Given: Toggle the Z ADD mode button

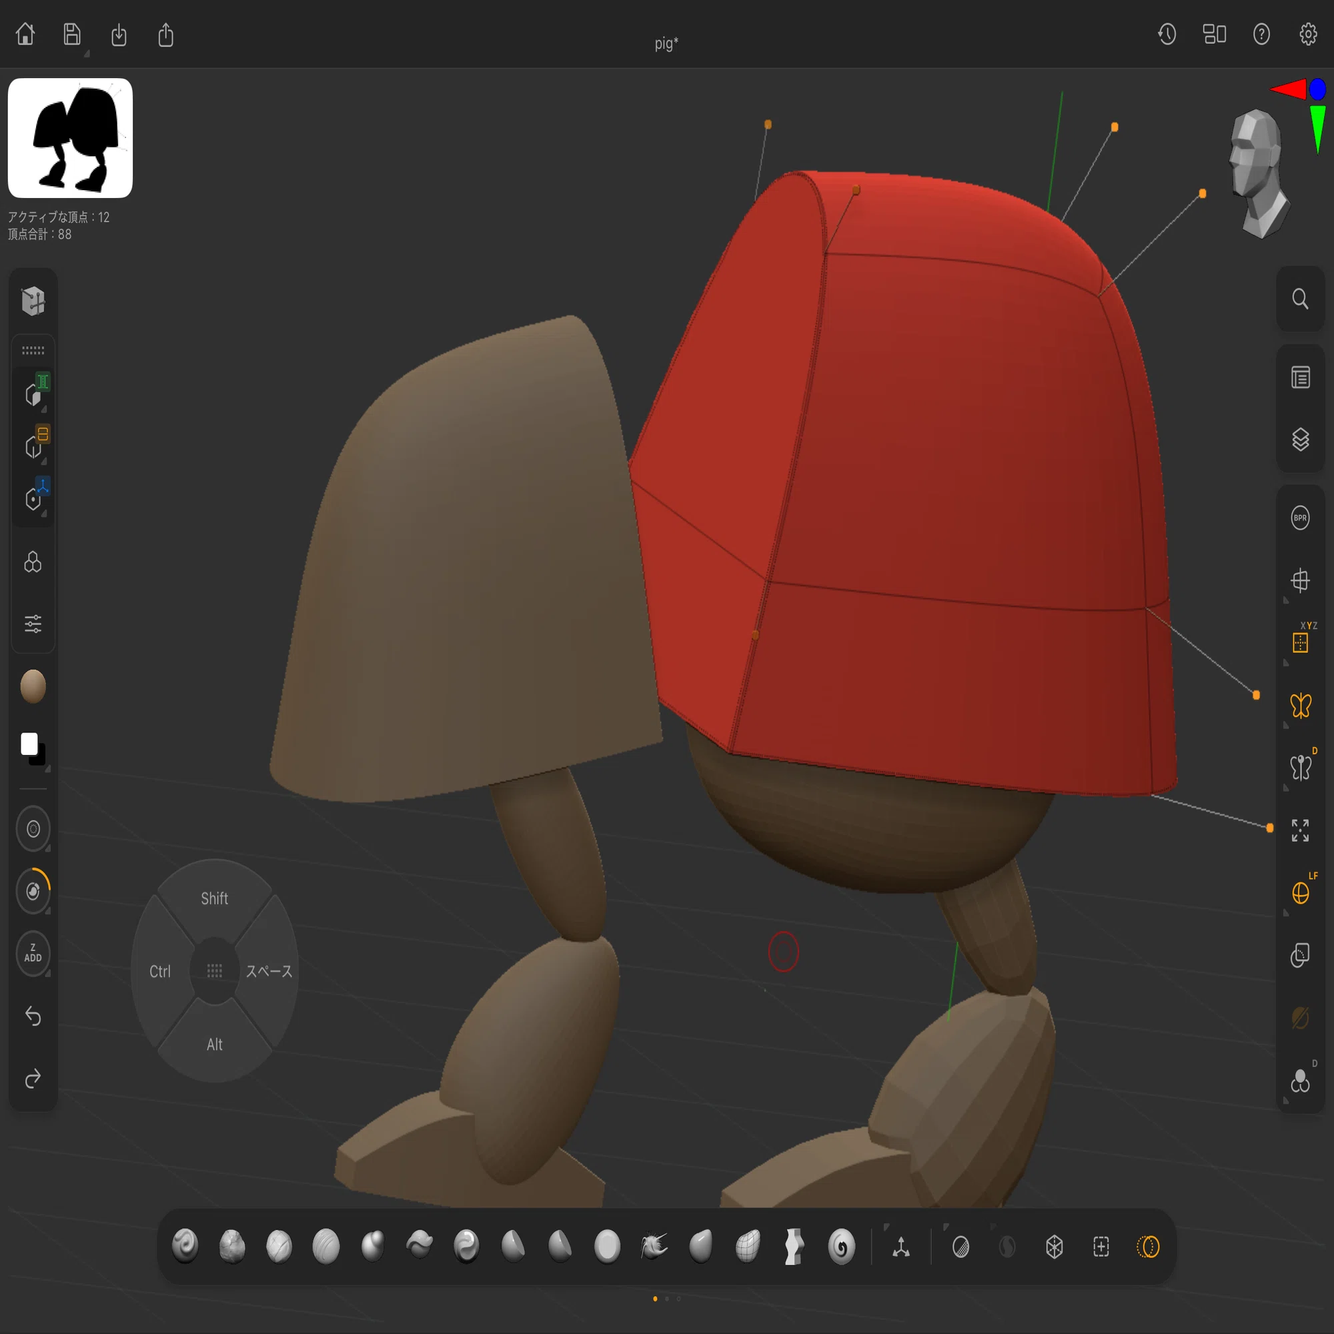Looking at the screenshot, I should pos(33,954).
